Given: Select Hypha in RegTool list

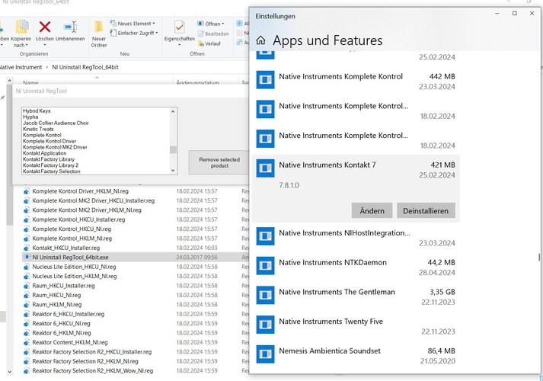Looking at the screenshot, I should (30, 117).
